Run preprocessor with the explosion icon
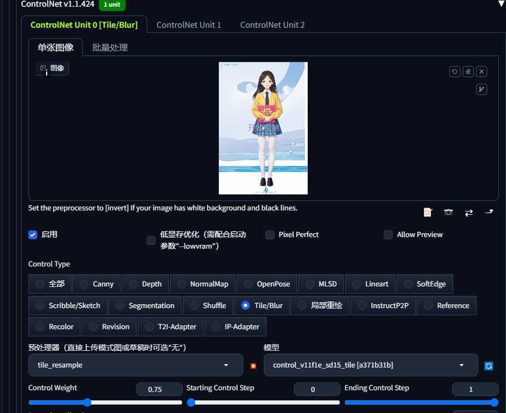 coord(253,366)
